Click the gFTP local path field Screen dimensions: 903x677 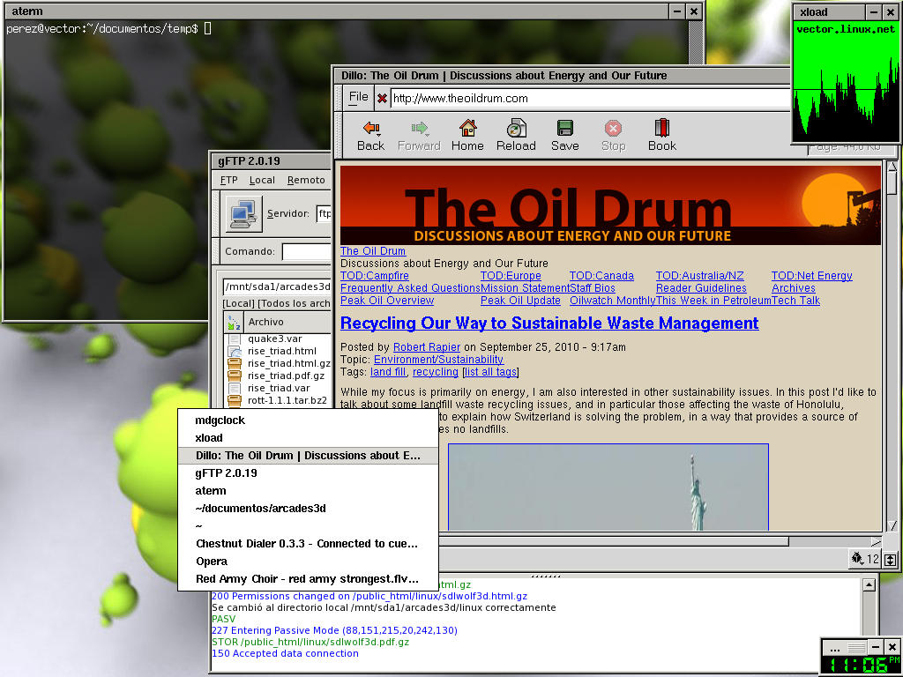point(277,286)
